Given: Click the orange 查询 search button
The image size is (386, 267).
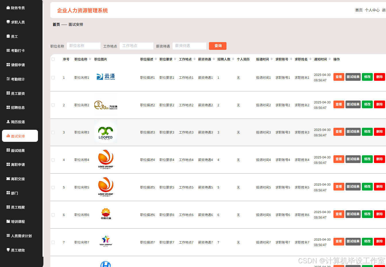Looking at the screenshot, I should point(218,46).
